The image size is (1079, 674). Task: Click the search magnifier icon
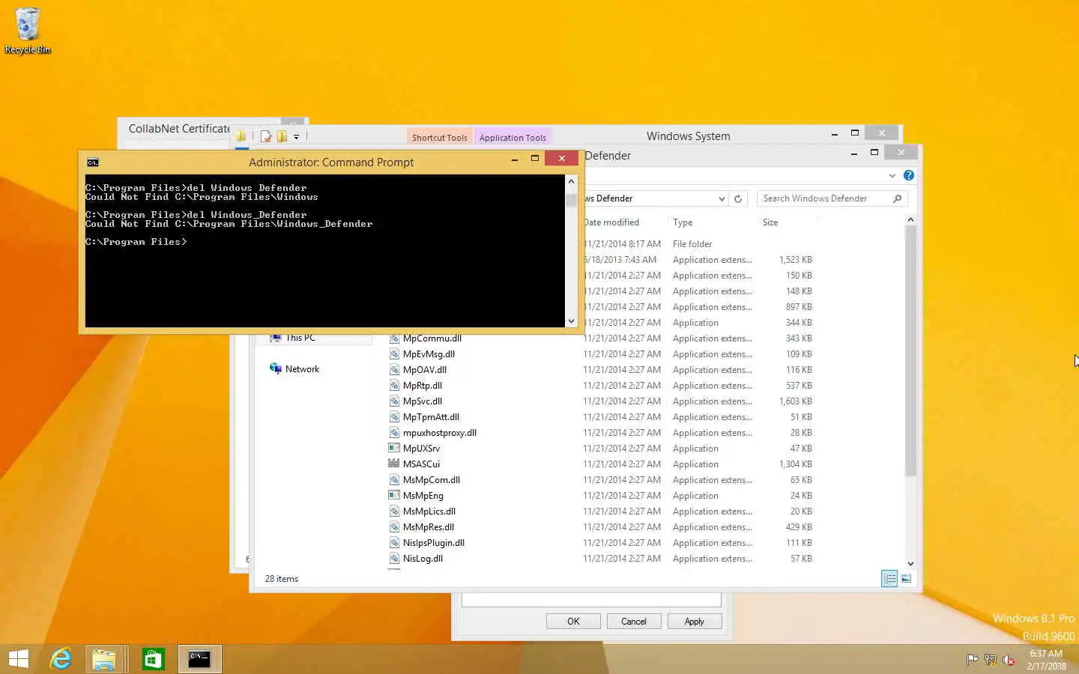pyautogui.click(x=898, y=198)
